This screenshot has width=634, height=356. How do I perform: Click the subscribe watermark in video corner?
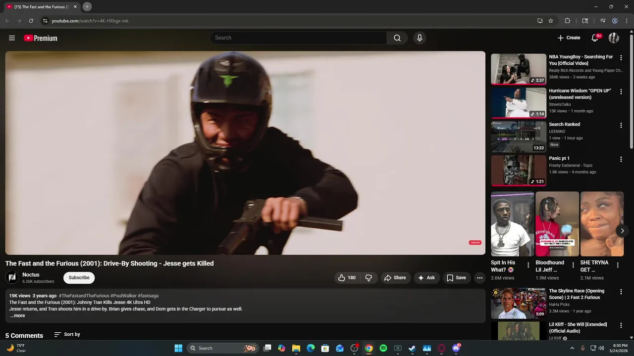(475, 242)
